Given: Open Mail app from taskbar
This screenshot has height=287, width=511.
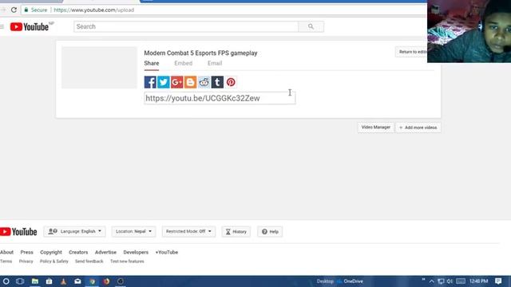Looking at the screenshot, I should (77, 281).
